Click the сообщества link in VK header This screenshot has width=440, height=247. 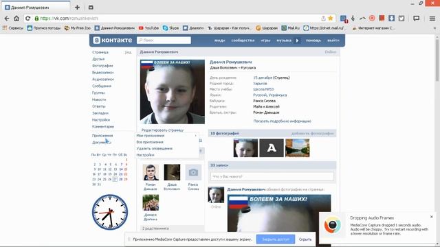(x=243, y=40)
